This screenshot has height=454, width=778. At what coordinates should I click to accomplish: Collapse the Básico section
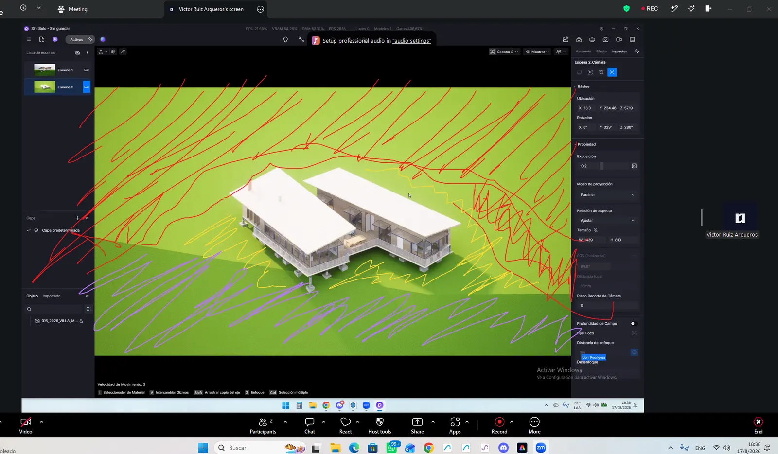[575, 87]
